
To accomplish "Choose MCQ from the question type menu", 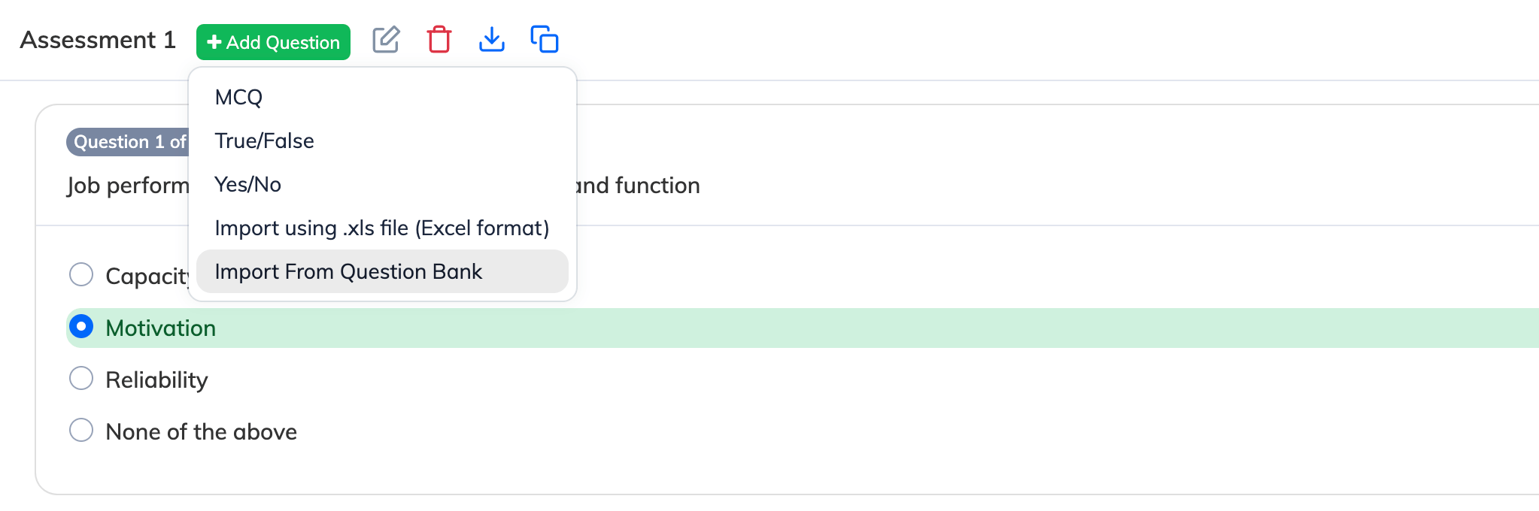I will click(238, 98).
